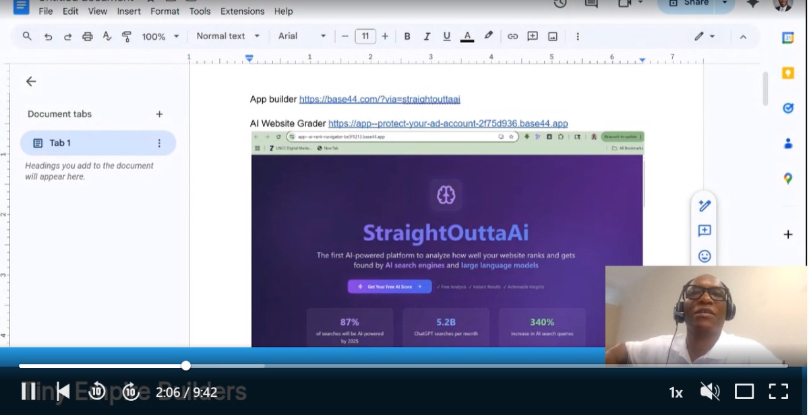Viewport: 809px width, 415px height.
Task: Print the document
Action: click(x=87, y=36)
